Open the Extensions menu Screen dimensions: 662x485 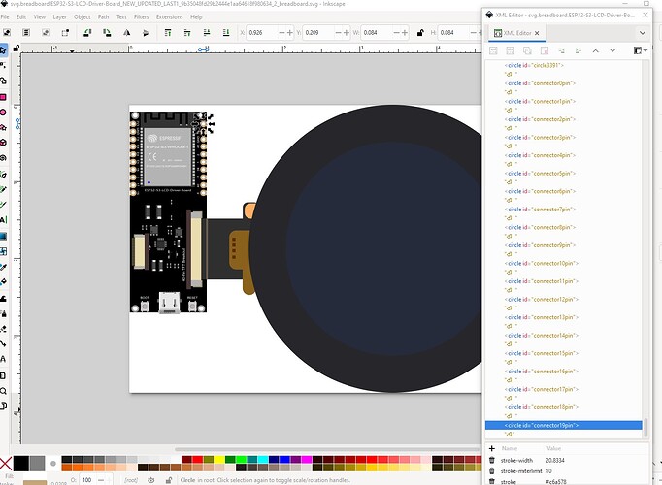pos(169,16)
